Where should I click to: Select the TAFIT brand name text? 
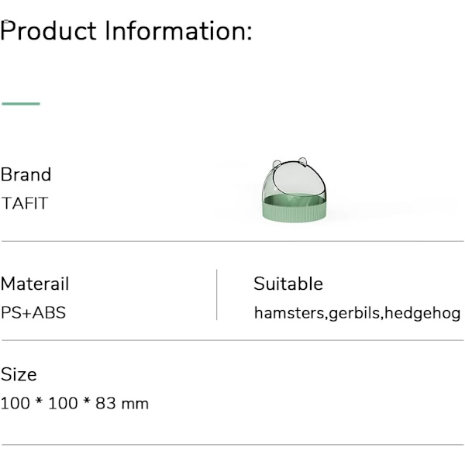[24, 203]
